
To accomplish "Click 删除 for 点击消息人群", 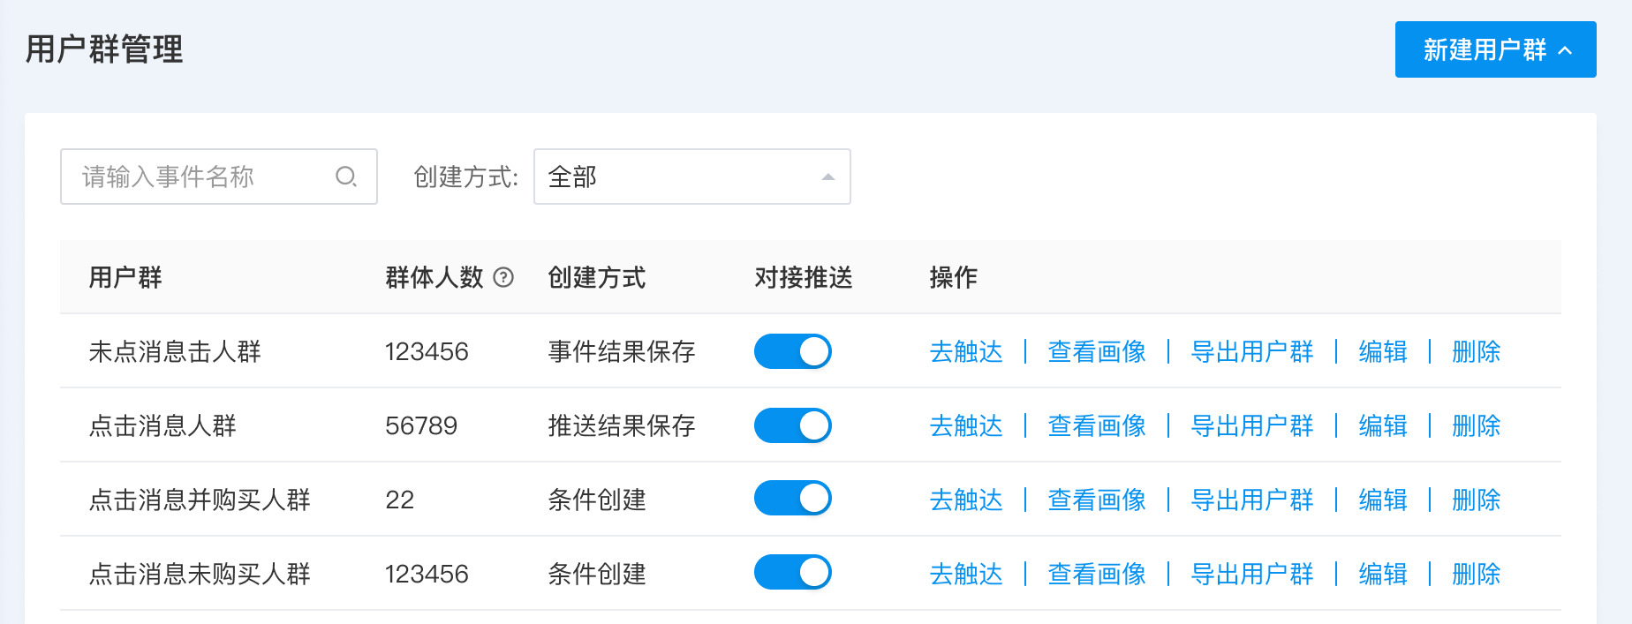I will point(1477,425).
